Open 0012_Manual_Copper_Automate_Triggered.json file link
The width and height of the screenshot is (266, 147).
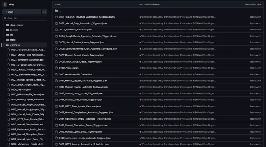click(83, 87)
